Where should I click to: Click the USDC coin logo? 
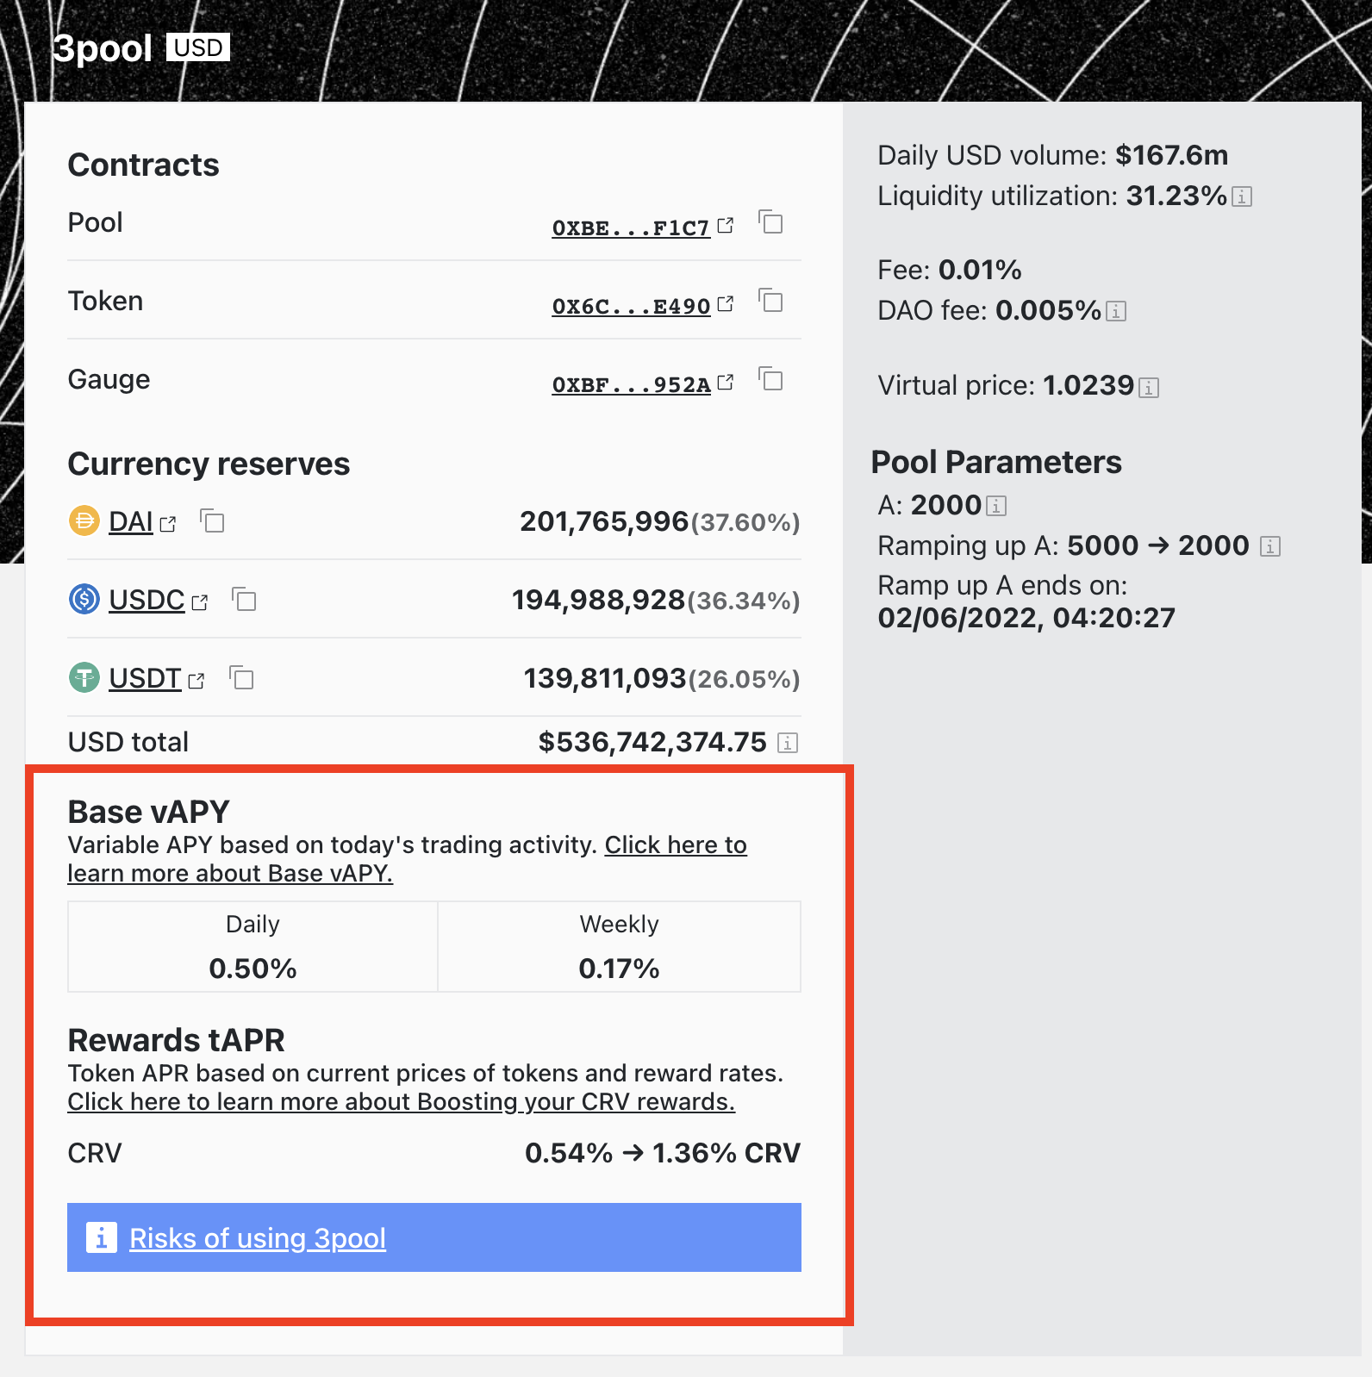(84, 599)
